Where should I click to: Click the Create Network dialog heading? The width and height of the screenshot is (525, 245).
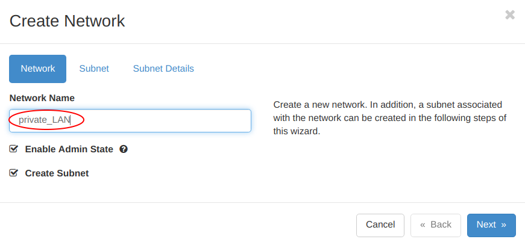coord(68,20)
